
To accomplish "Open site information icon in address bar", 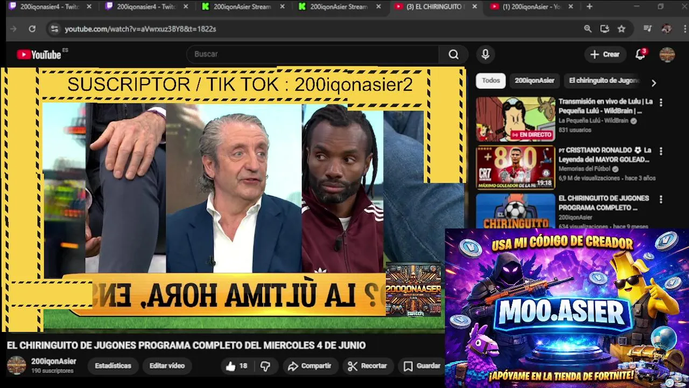I will (54, 29).
